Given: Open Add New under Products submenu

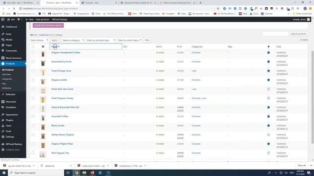Looking at the screenshot, I should (x=6, y=74).
